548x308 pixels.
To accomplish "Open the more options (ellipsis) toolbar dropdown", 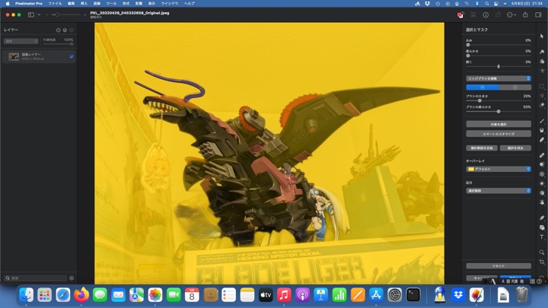I will click(x=511, y=15).
